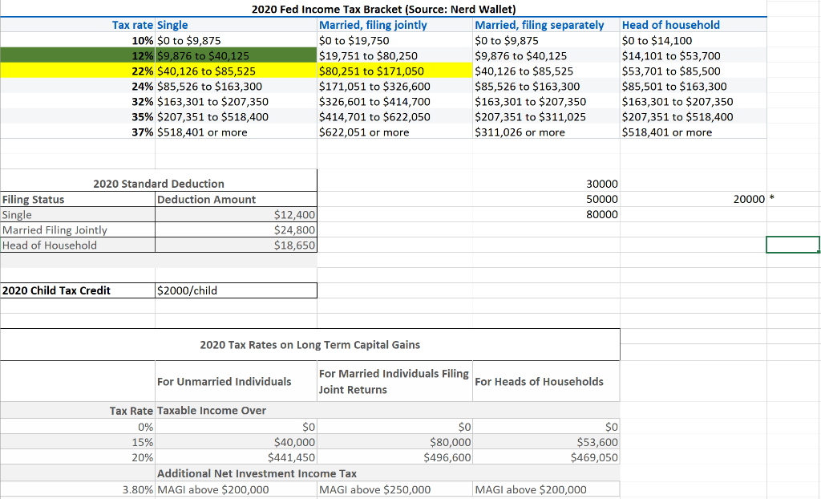The height and width of the screenshot is (499, 821).
Task: Select the 'Taxable Income Over' cell
Action: 237,411
